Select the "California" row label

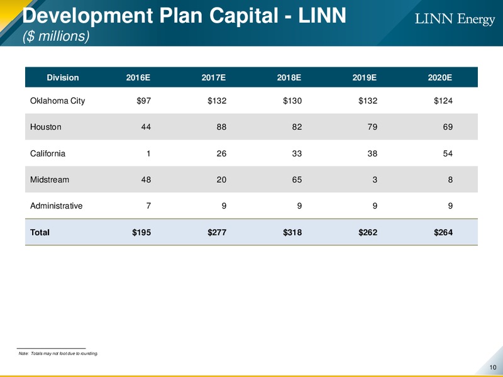(x=48, y=153)
